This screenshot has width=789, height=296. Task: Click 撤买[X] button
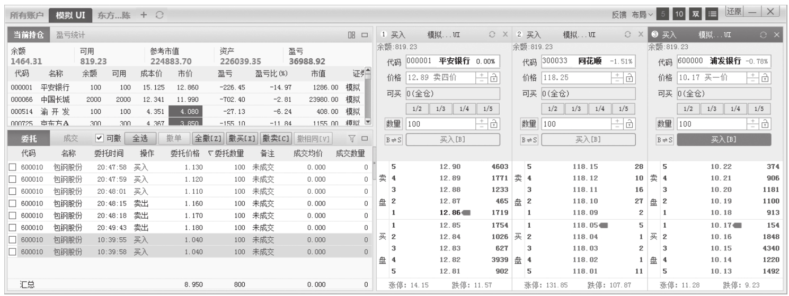tap(242, 139)
